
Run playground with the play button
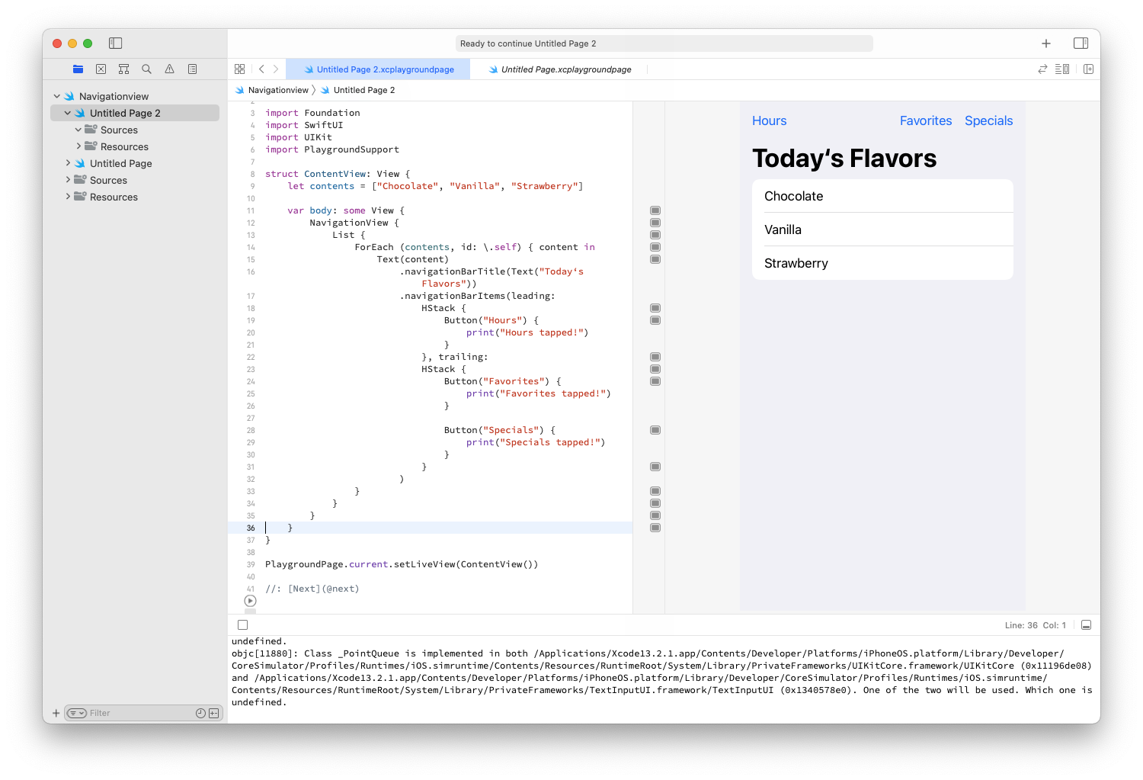pos(250,601)
